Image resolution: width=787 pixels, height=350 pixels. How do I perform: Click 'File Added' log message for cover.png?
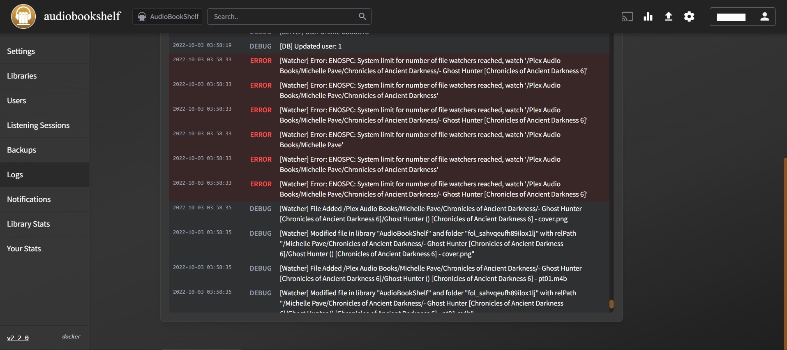(x=431, y=214)
